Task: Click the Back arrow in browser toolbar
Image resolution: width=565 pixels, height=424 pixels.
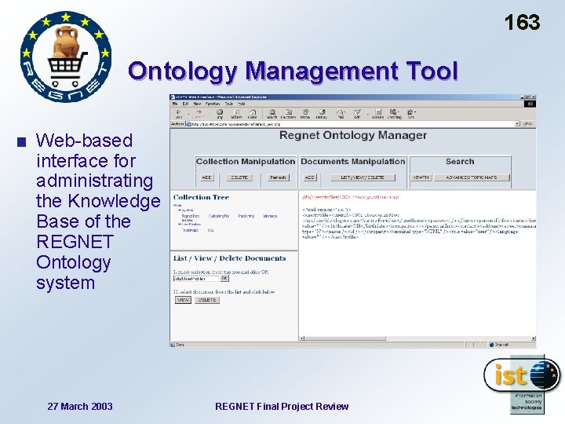Action: (x=178, y=113)
